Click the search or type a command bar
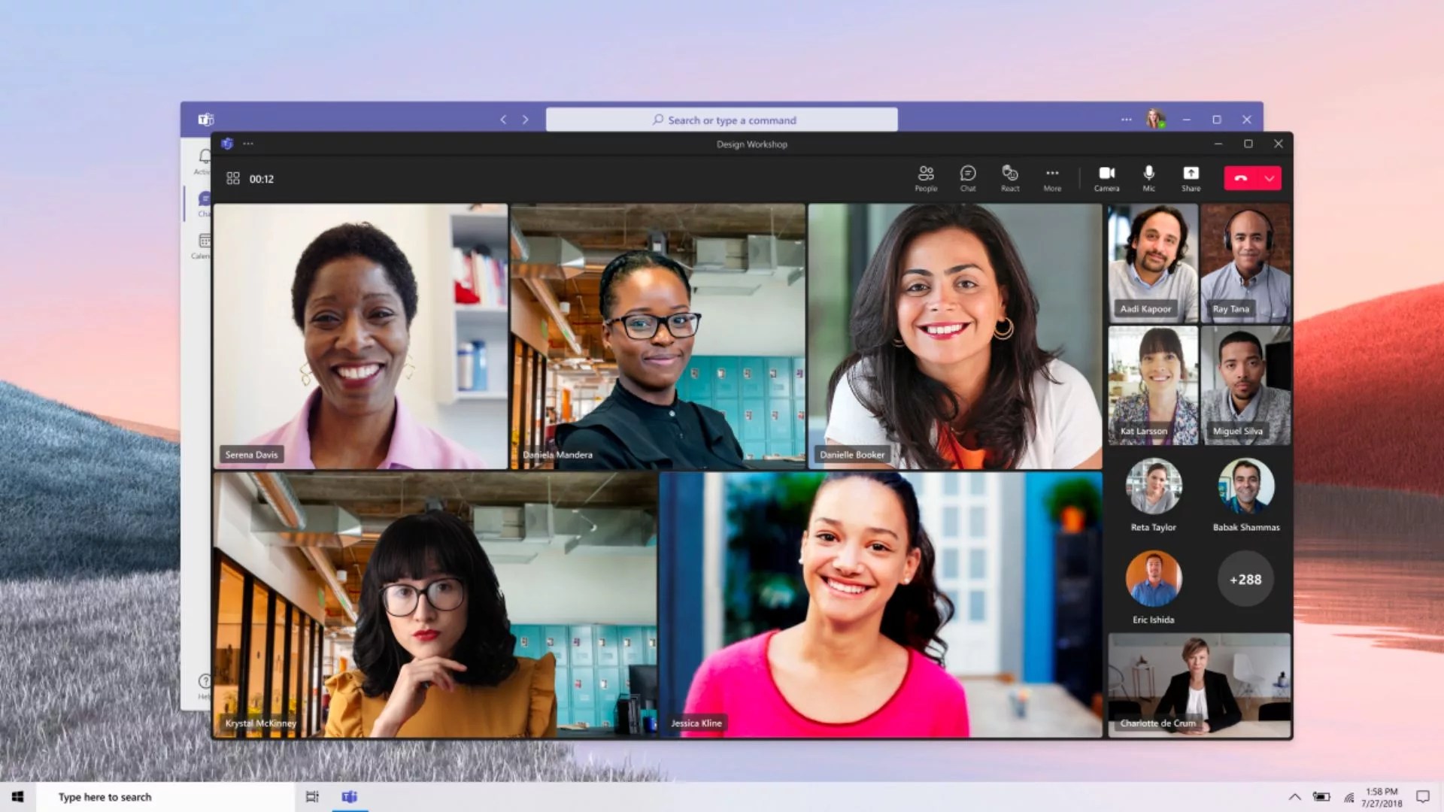Image resolution: width=1444 pixels, height=812 pixels. [x=722, y=120]
